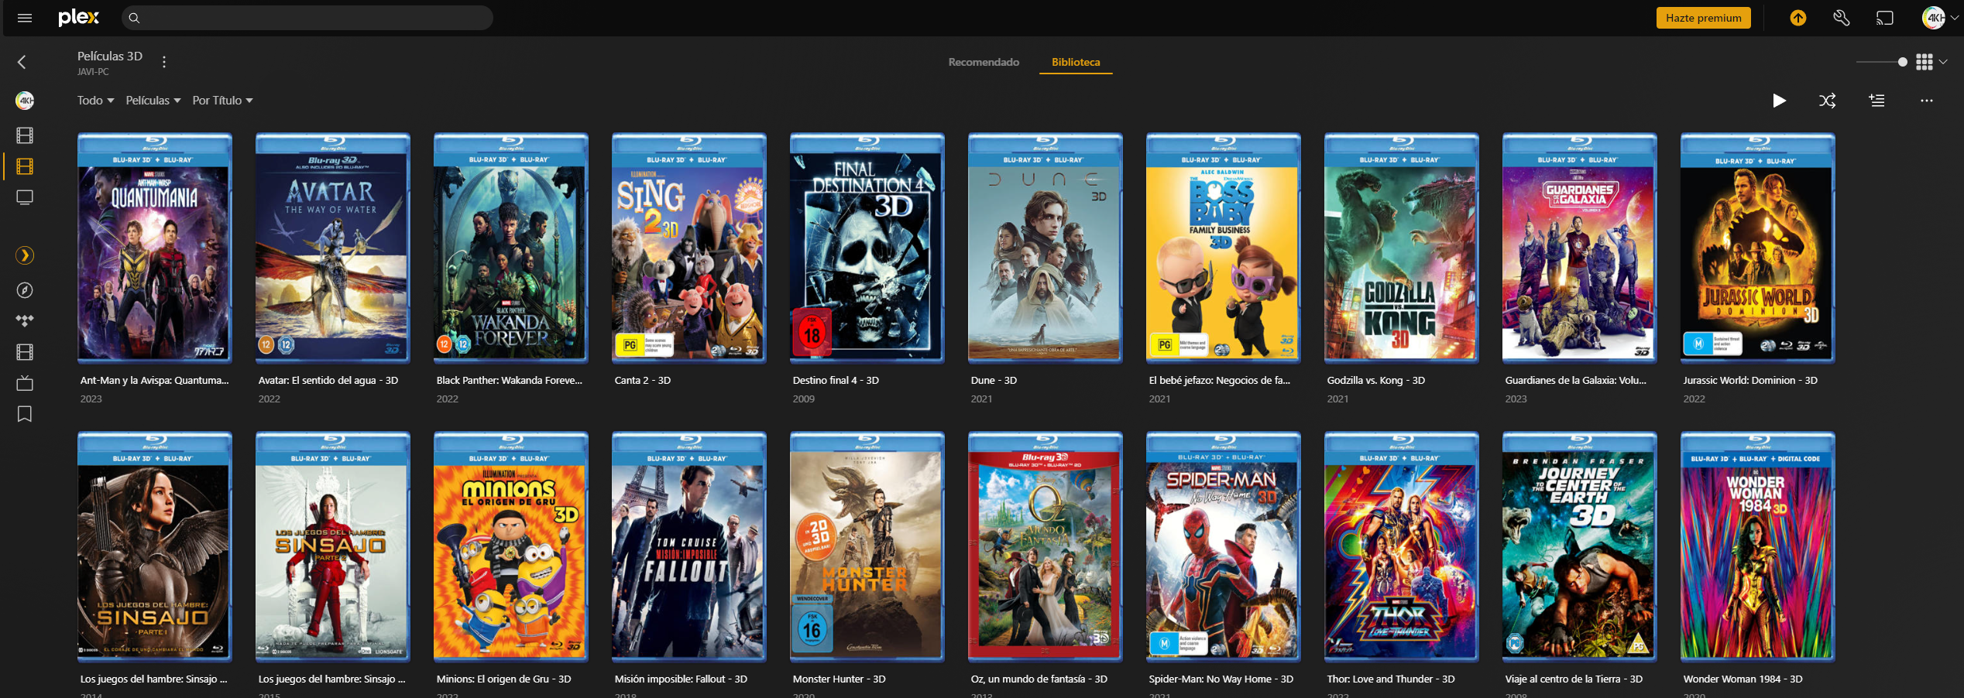Open the yellow Plex chevron sidebar icon
Screen dimensions: 1964x698
[x=25, y=255]
